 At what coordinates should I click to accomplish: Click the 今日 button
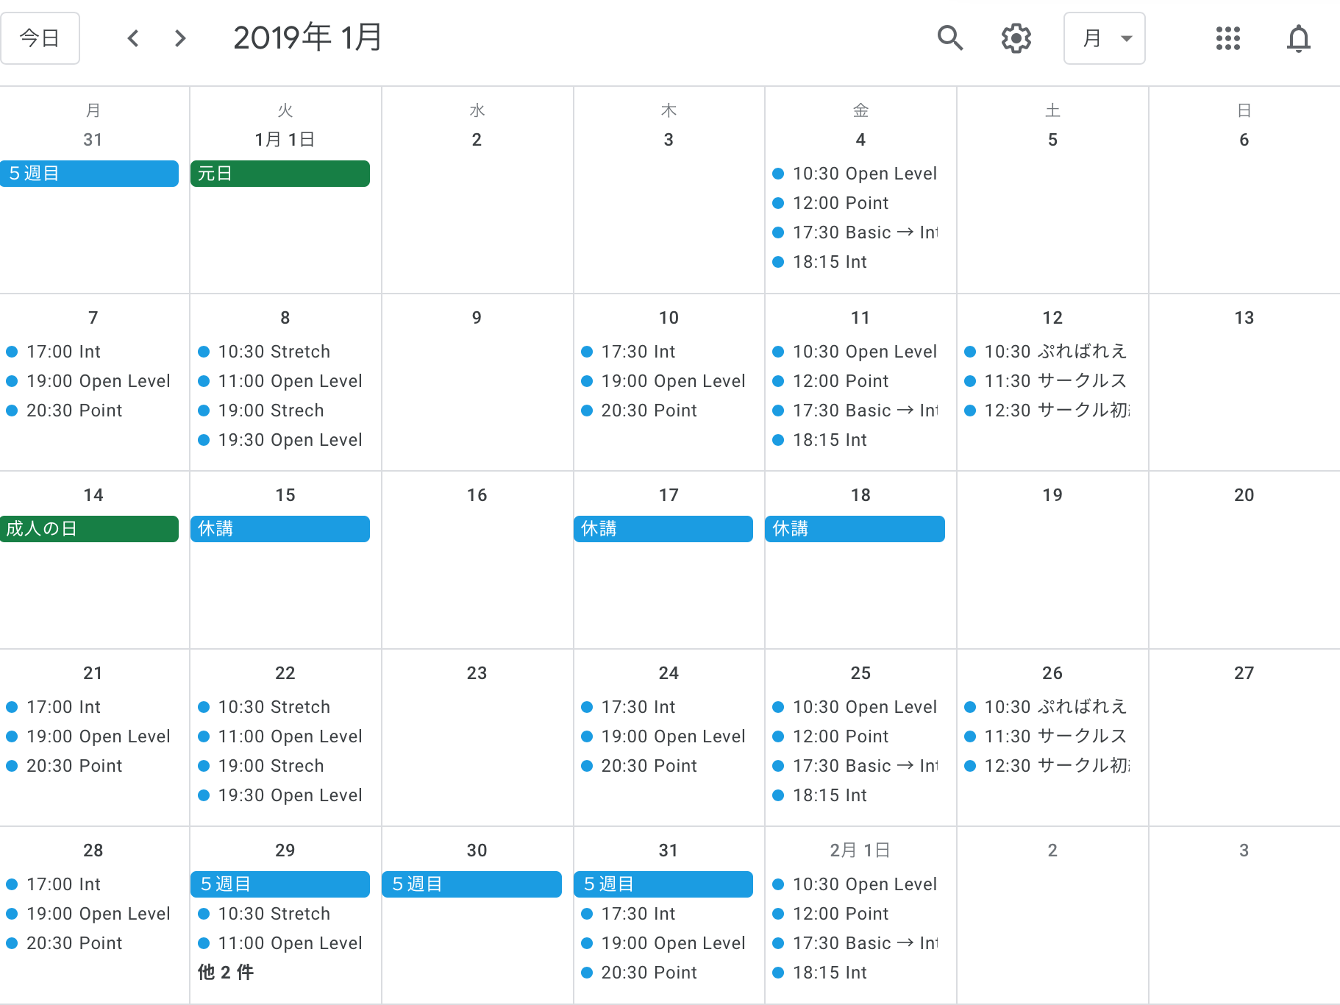coord(40,38)
